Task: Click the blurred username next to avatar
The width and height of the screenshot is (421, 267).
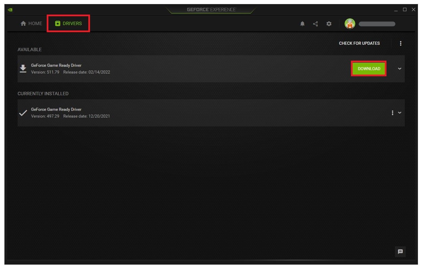Action: point(377,24)
